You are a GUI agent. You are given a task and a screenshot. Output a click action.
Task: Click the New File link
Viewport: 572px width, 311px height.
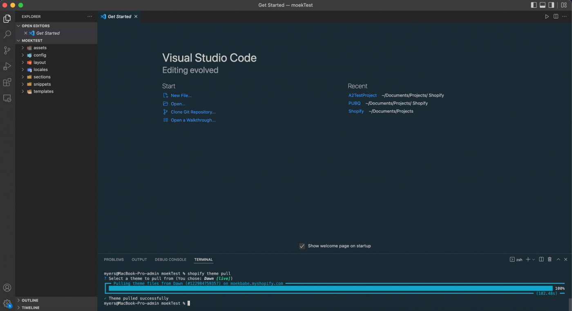(x=181, y=96)
